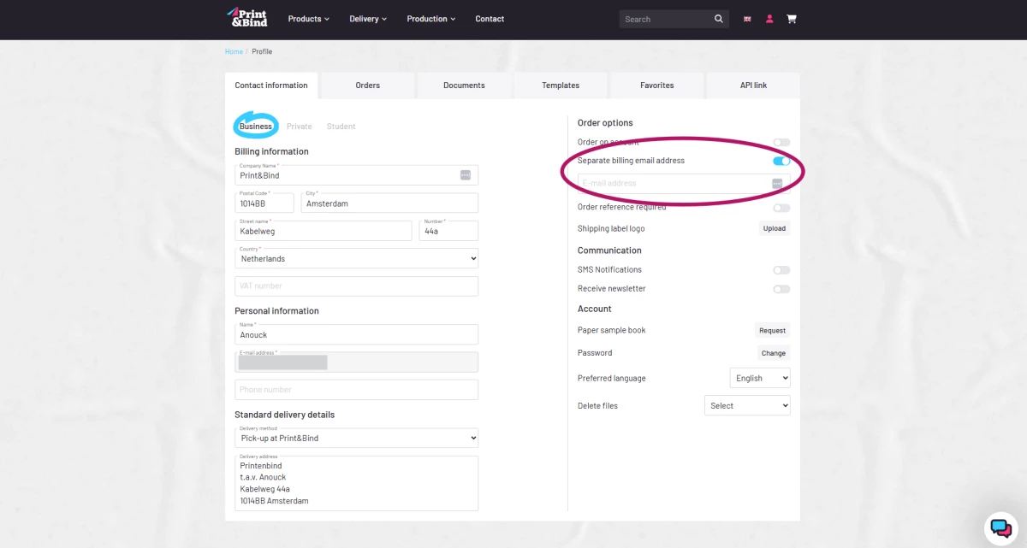
Task: Click autofill icon in Company Name field
Action: click(x=466, y=174)
